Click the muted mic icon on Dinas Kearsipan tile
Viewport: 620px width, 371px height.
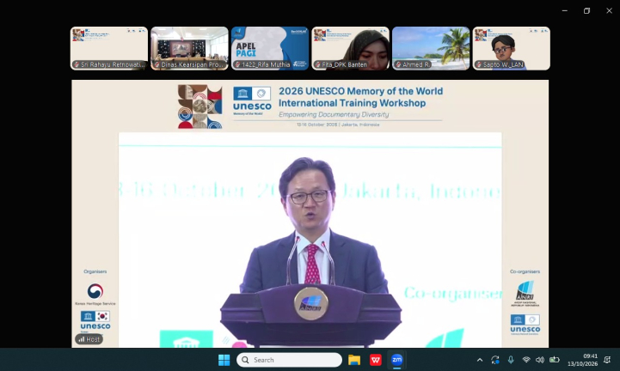(157, 64)
